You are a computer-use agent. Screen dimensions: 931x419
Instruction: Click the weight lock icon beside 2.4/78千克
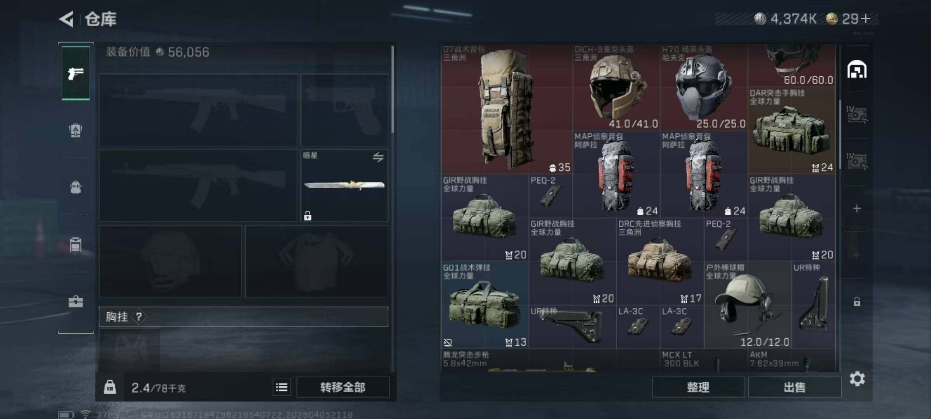tap(110, 387)
